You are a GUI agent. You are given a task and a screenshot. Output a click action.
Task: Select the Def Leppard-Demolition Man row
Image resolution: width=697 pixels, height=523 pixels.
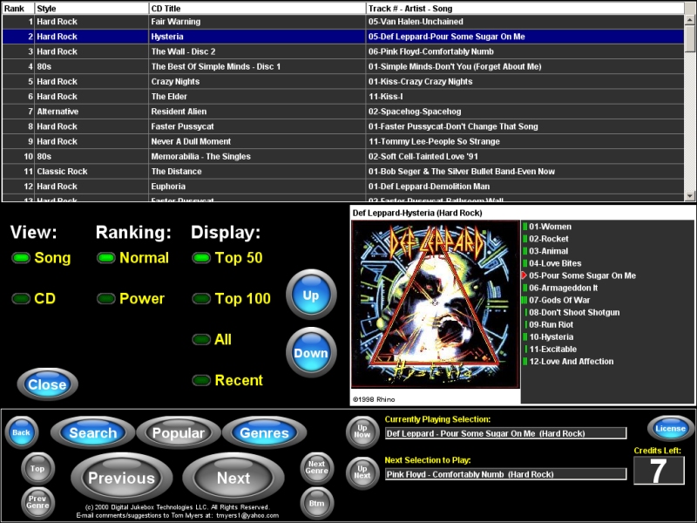[x=343, y=187]
